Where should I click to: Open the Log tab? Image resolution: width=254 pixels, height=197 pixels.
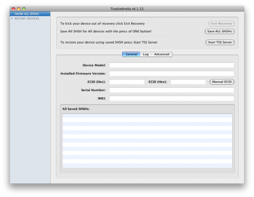[146, 54]
